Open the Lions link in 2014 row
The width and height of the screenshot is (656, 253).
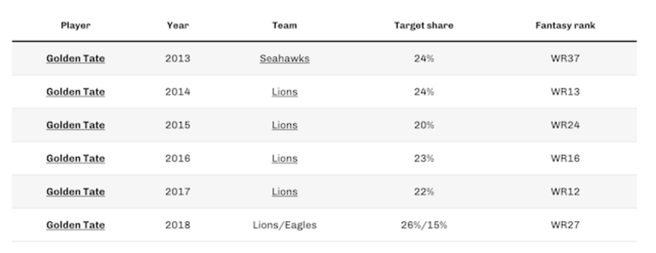pyautogui.click(x=284, y=92)
